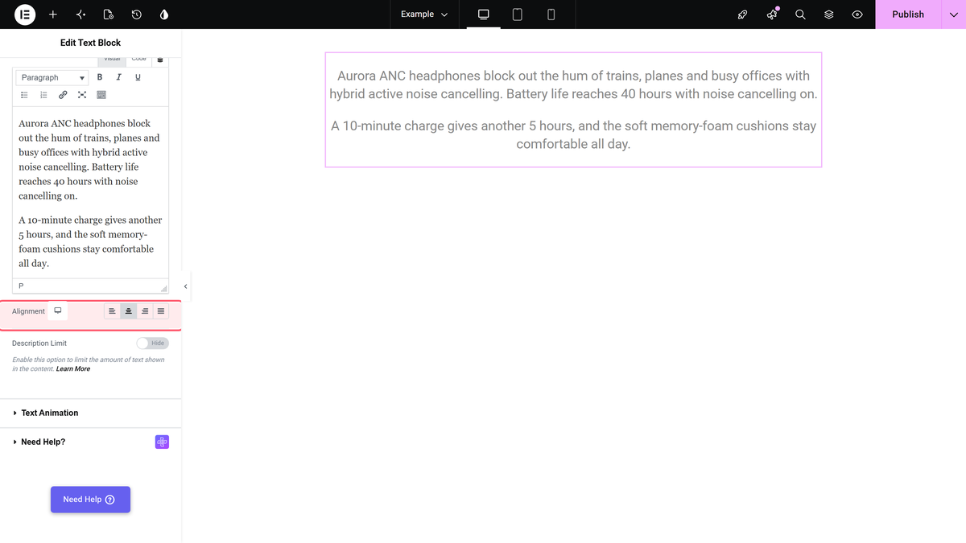This screenshot has height=543, width=966.
Task: Insert a bulleted list
Action: (24, 95)
